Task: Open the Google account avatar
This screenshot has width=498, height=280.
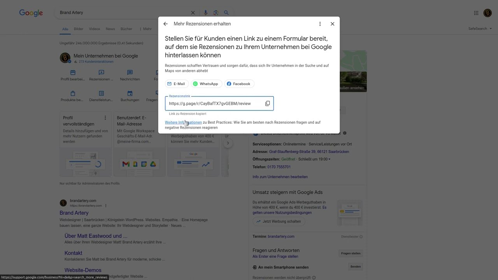Action: click(x=487, y=13)
